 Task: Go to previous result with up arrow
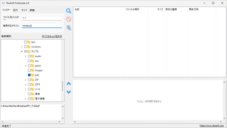(69, 84)
